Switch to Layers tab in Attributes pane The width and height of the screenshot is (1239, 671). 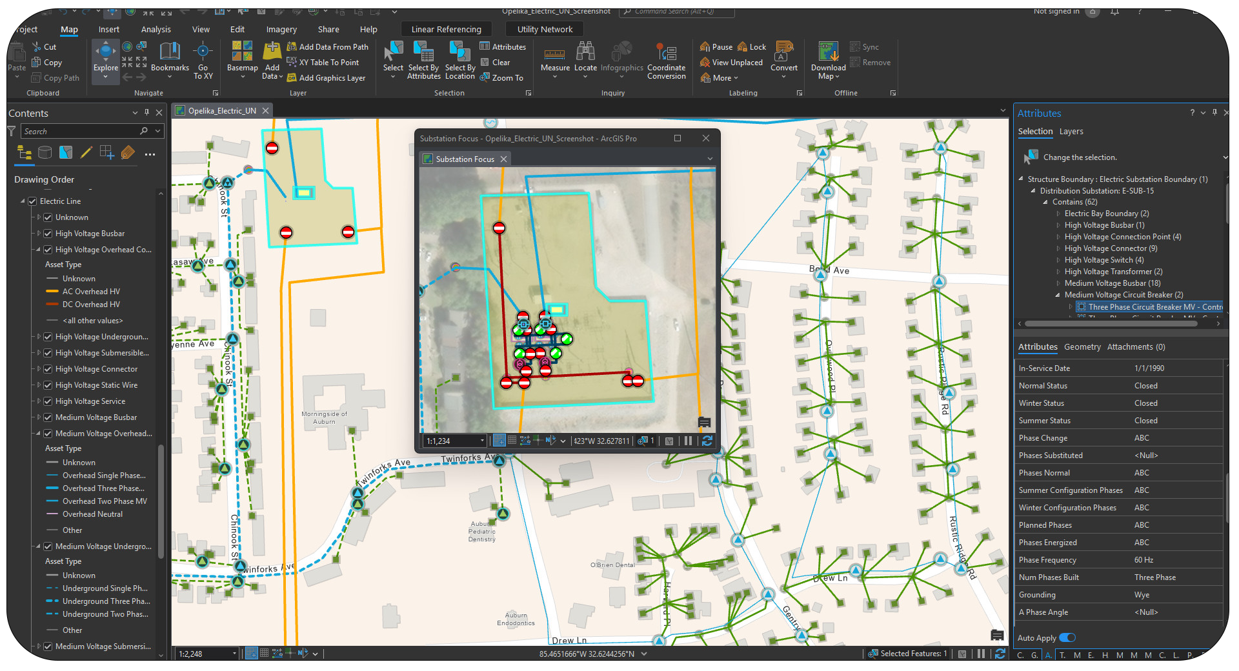1071,131
